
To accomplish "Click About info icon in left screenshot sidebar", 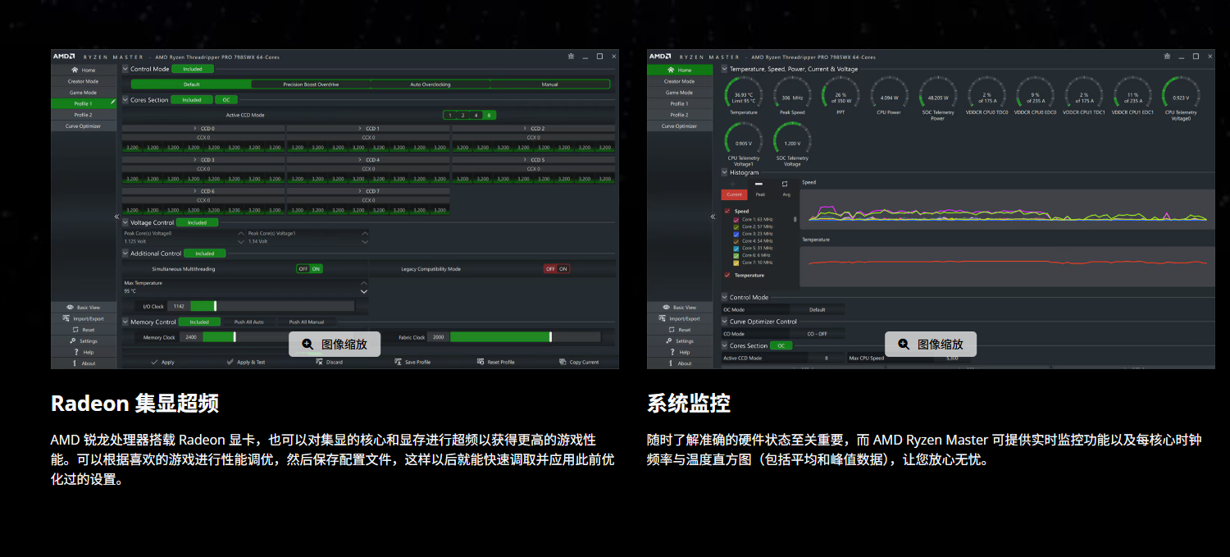I will coord(75,363).
